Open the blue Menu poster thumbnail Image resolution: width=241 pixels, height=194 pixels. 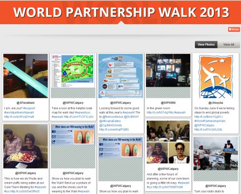[121, 76]
